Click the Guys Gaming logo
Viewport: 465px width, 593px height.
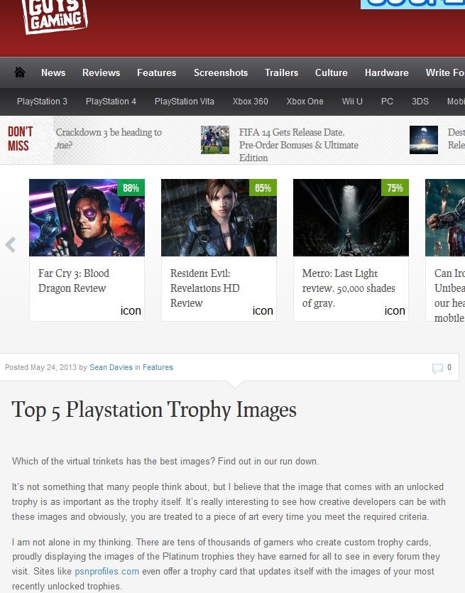coord(55,16)
